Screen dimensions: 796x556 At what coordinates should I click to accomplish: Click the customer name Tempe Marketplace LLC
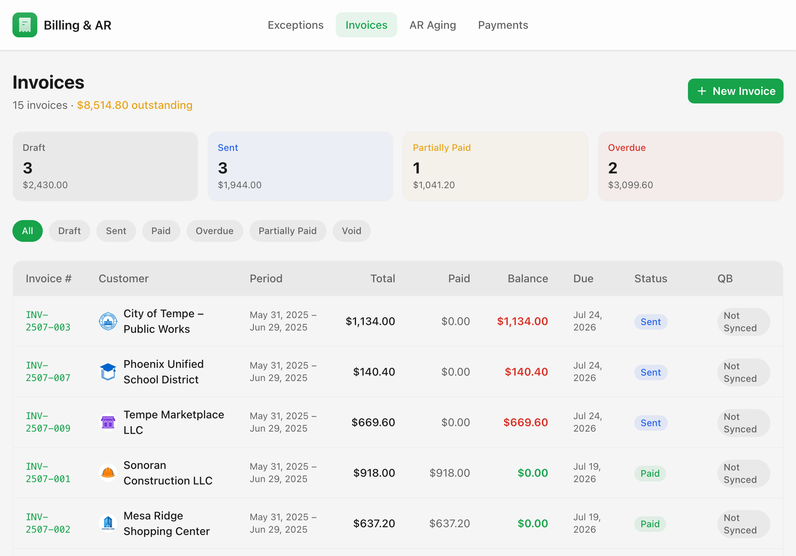pos(174,422)
